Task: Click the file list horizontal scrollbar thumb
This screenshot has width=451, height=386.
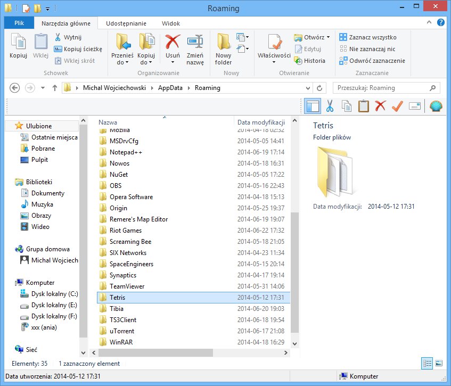Action: [x=155, y=352]
